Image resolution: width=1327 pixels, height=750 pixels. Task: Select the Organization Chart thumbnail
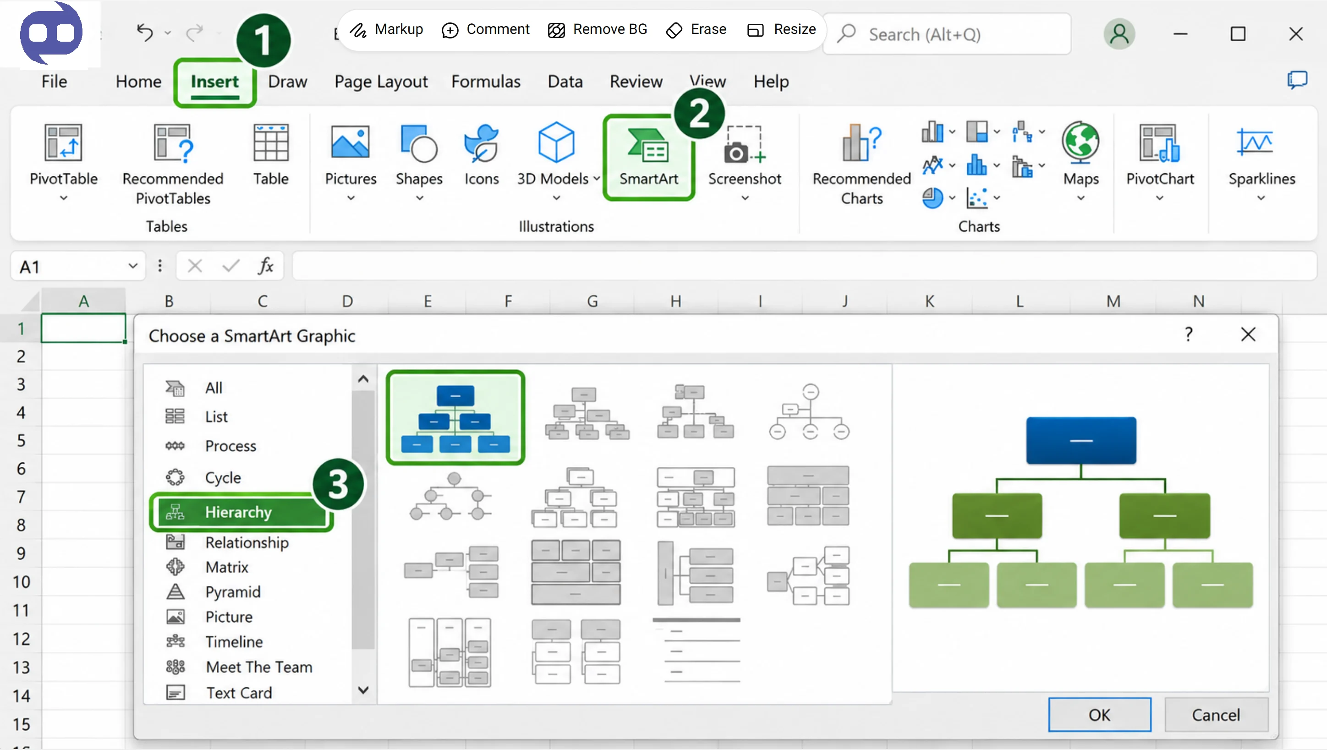pos(455,418)
